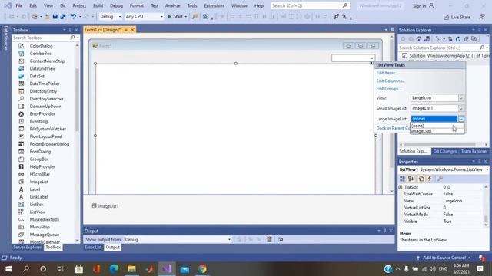Click the Data Sources side tab
The width and height of the screenshot is (492, 276).
5,38
